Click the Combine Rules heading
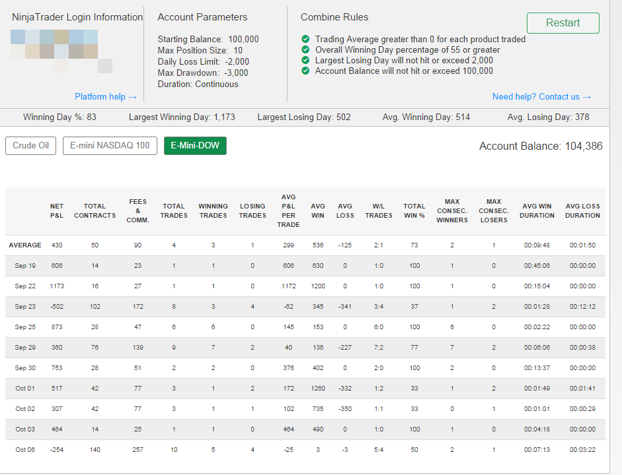622x475 pixels. click(334, 17)
